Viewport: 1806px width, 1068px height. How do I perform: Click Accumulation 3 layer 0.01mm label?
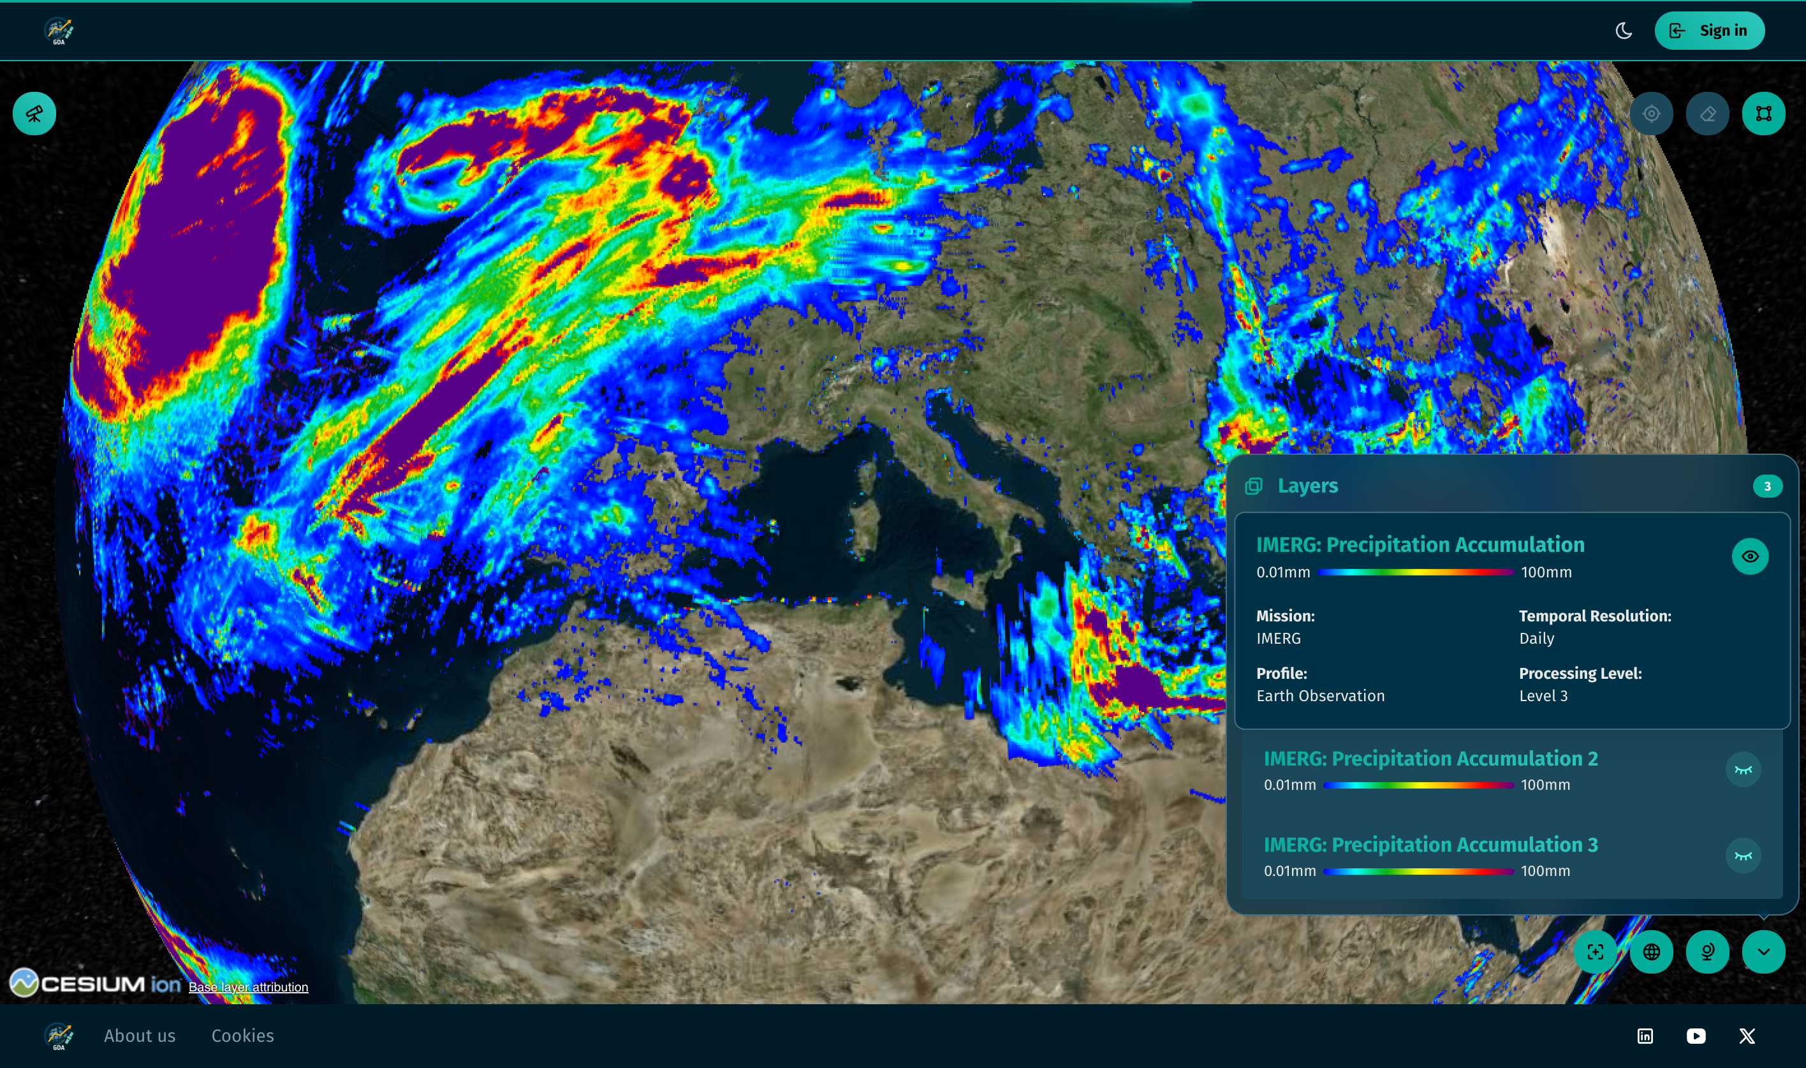pyautogui.click(x=1289, y=871)
